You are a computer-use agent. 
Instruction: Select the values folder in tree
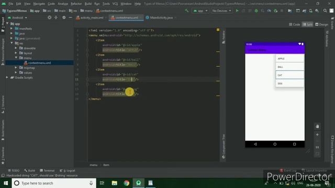pyautogui.click(x=28, y=73)
